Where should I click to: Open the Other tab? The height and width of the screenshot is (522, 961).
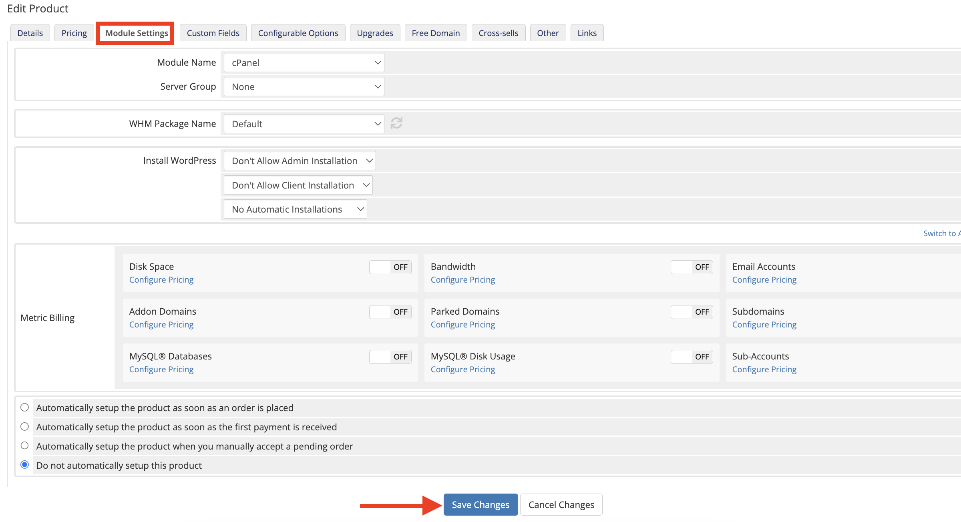coord(548,33)
